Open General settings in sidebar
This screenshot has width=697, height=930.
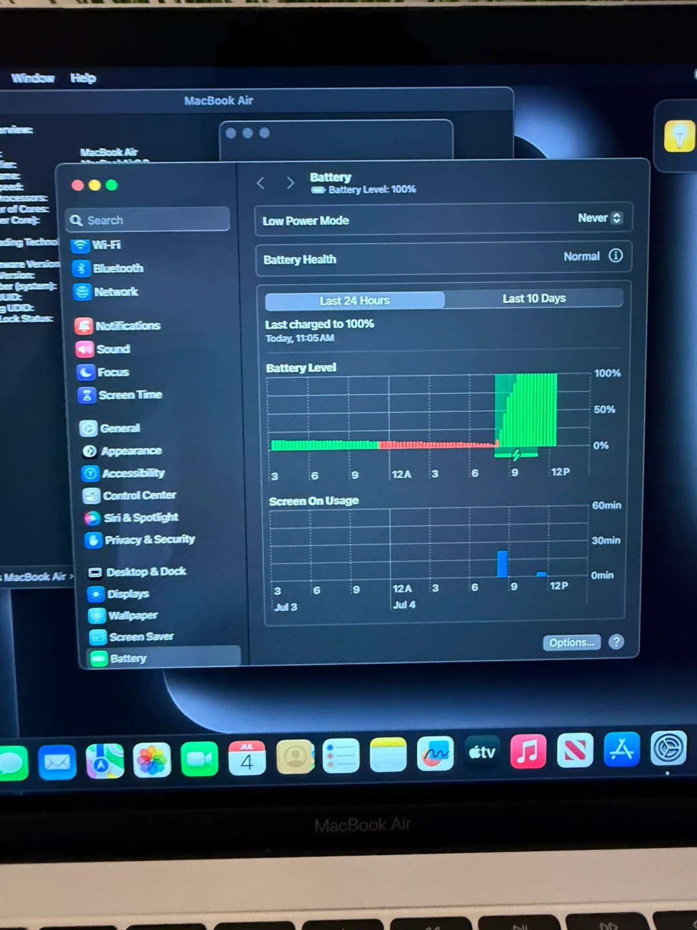coord(110,428)
